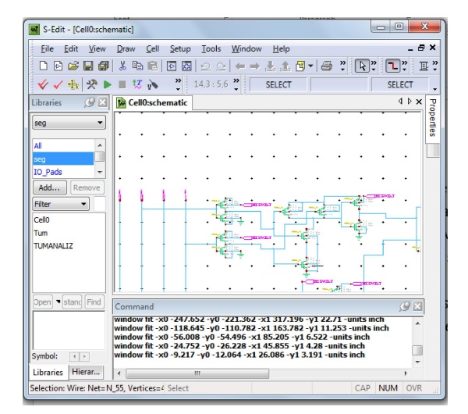Click the Find button in Libraries panel
The image size is (468, 414).
(x=94, y=302)
